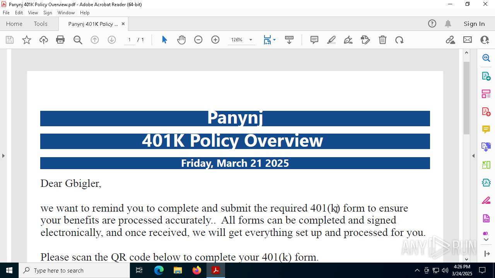The width and height of the screenshot is (495, 278).
Task: Rotate the page view icon
Action: [x=399, y=40]
